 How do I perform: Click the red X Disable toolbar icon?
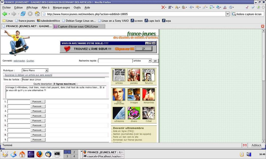pyautogui.click(x=163, y=7)
